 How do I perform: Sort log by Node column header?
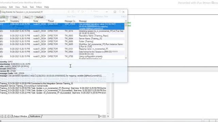coord(35,21)
